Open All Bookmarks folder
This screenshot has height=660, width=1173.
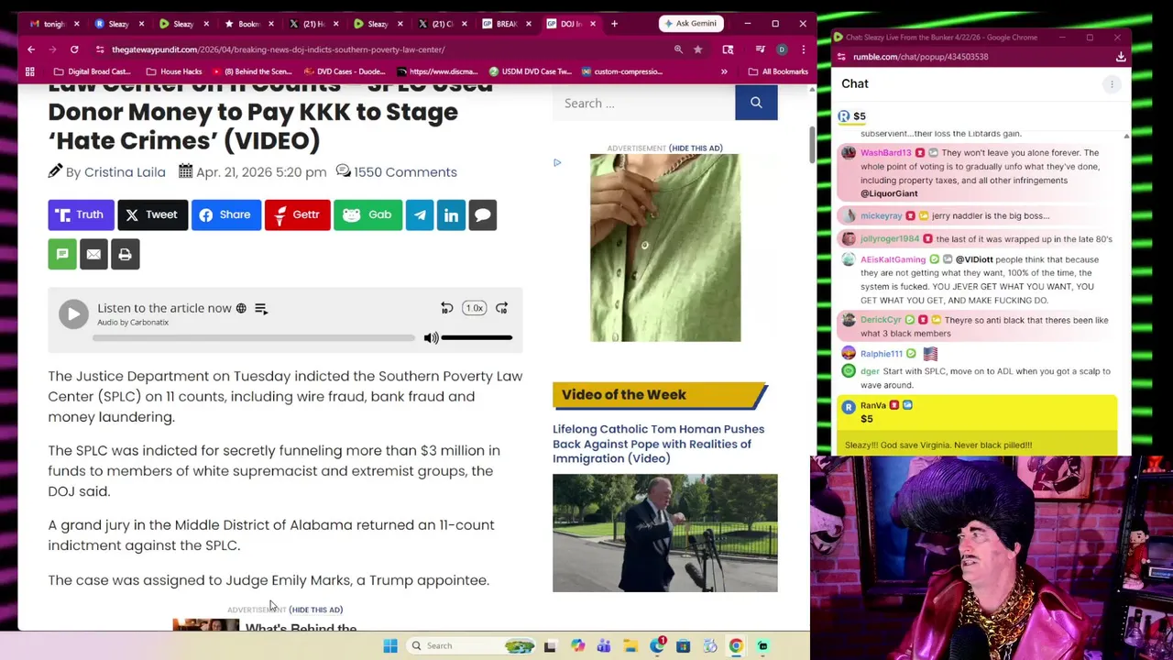point(778,71)
